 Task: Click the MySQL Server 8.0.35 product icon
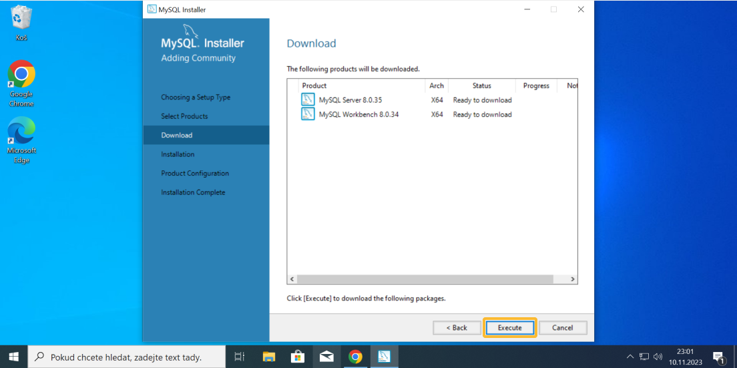click(308, 100)
